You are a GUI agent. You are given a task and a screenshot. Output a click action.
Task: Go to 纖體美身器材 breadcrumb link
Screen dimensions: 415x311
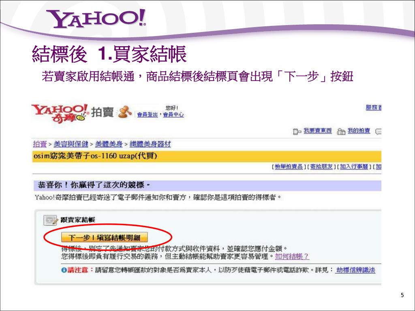(150, 144)
